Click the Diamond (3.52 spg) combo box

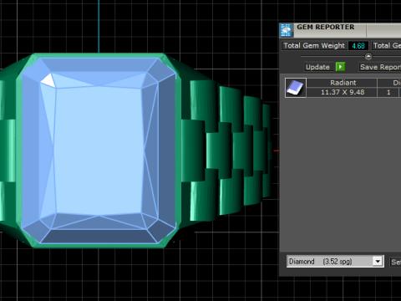335,262
